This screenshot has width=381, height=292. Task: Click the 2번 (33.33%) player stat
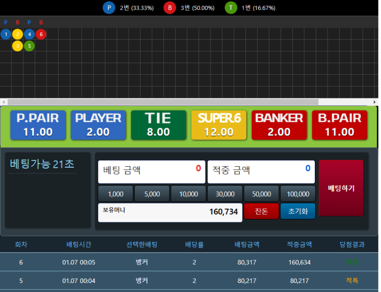pyautogui.click(x=137, y=8)
